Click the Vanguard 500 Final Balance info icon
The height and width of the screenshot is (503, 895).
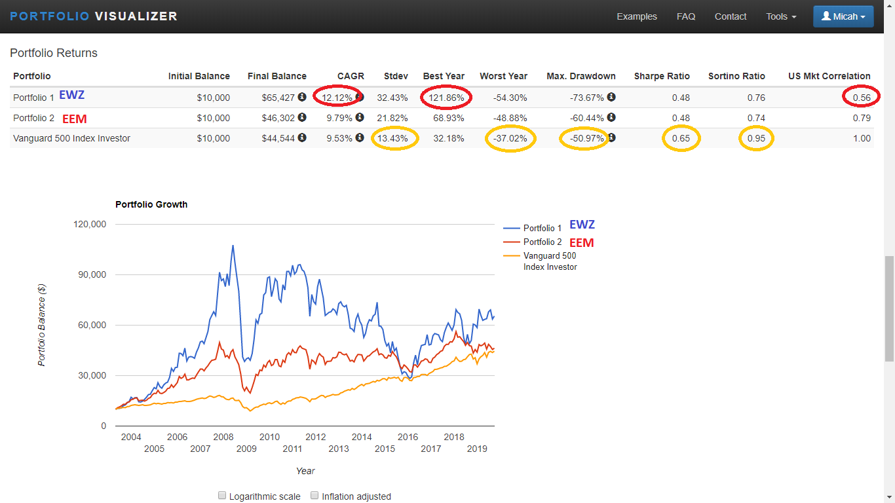tap(302, 138)
